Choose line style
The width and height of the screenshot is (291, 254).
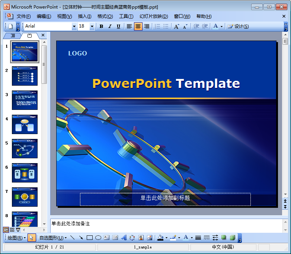click(198, 238)
